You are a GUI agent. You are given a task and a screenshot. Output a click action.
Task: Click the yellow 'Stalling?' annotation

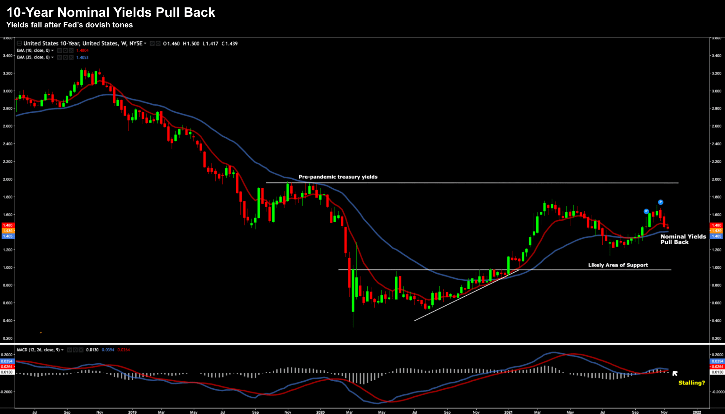point(691,383)
